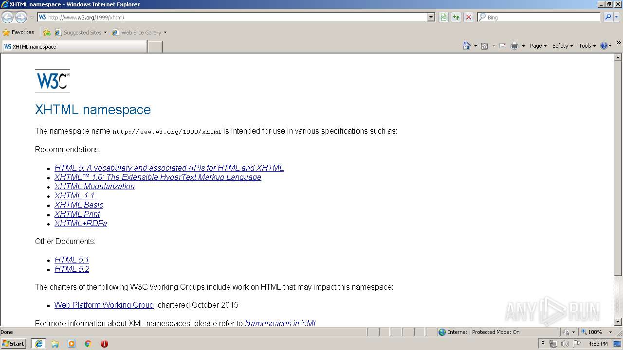
Task: Click the 4:53 PM clock
Action: pyautogui.click(x=598, y=343)
